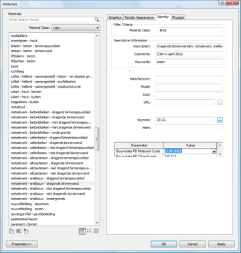Select material liftkokers - beton
Image resolution: width=241 pixels, height=253 pixels.
tap(23, 56)
